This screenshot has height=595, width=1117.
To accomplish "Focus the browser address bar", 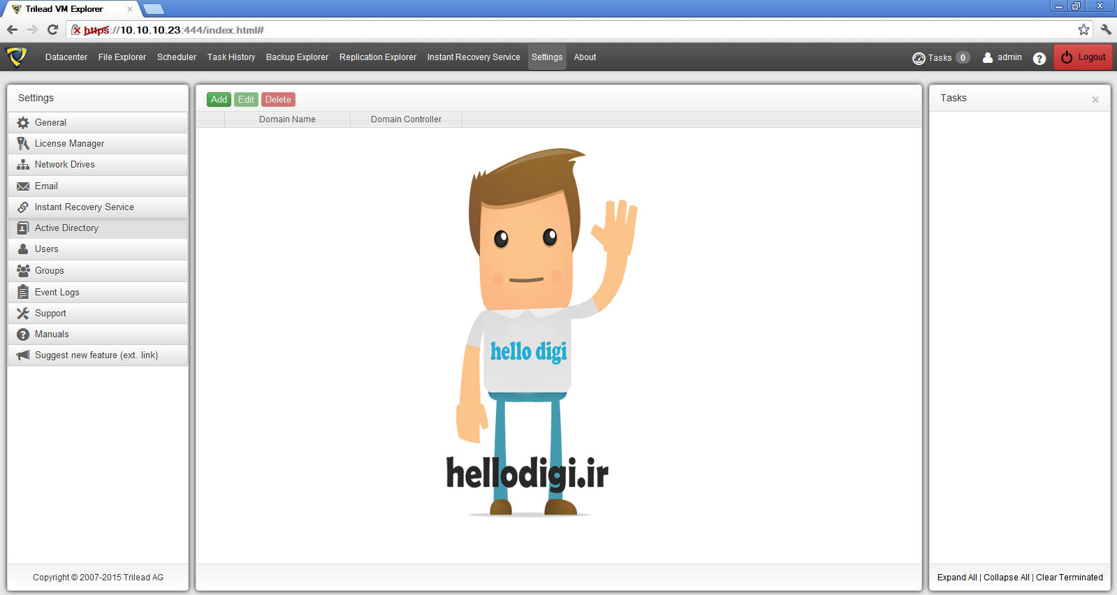I will pyautogui.click(x=580, y=30).
